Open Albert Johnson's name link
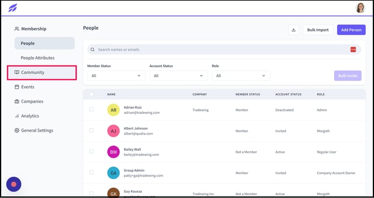Screen dimensions: 374x198 [136, 128]
